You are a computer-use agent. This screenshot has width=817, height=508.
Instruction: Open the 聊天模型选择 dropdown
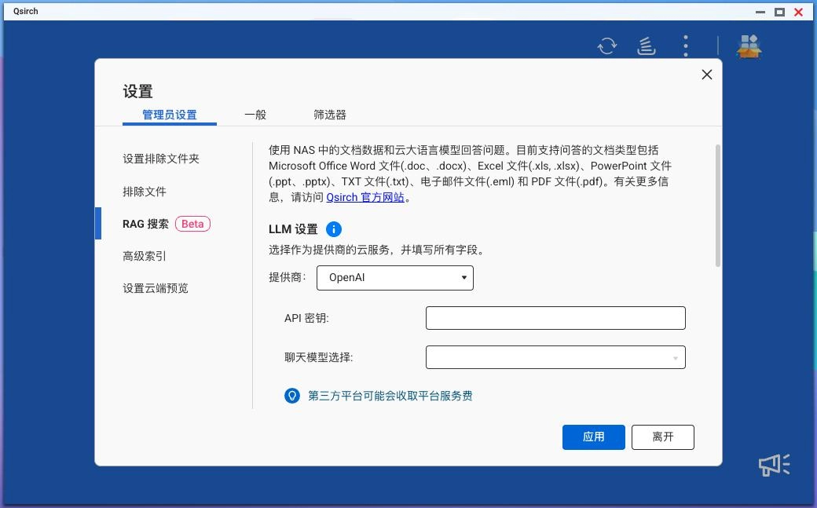pos(555,358)
